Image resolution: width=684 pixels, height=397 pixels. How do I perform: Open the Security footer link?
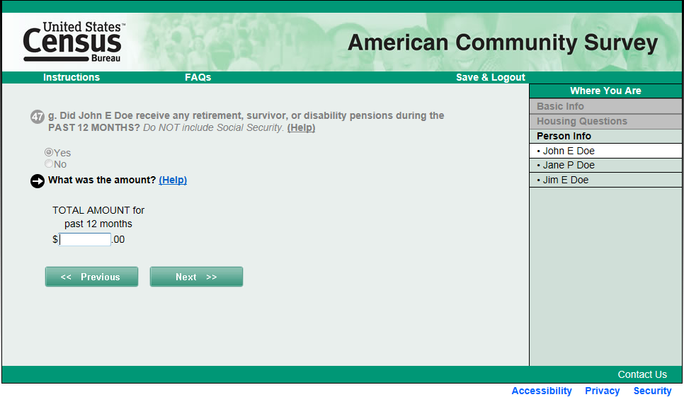click(653, 391)
